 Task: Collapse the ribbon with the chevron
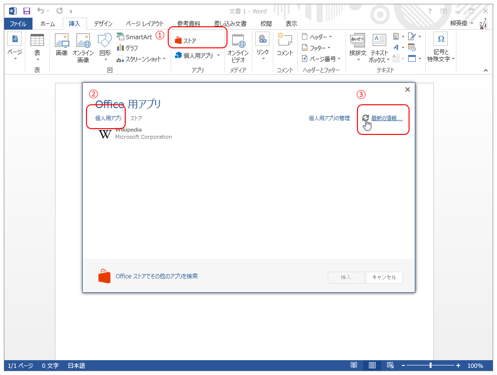486,70
